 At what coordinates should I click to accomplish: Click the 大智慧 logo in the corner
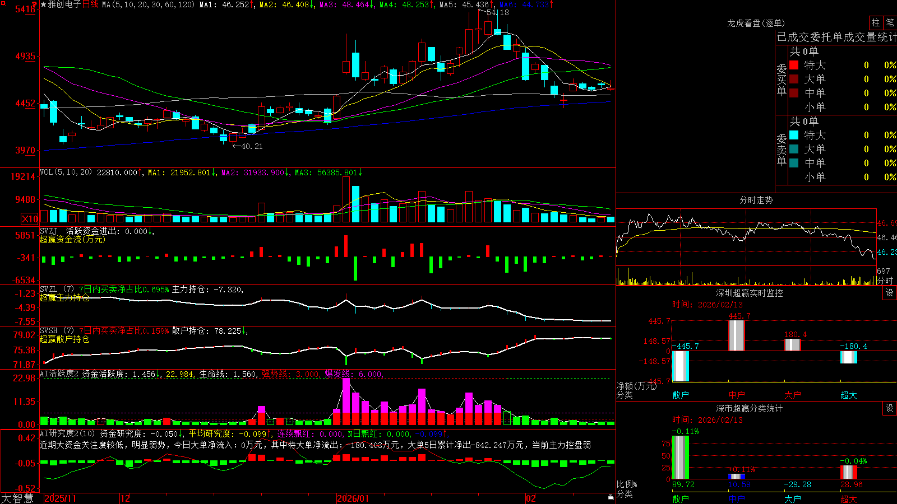tap(17, 498)
